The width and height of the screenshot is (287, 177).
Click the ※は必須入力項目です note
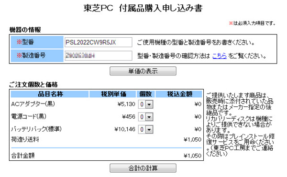(252, 23)
